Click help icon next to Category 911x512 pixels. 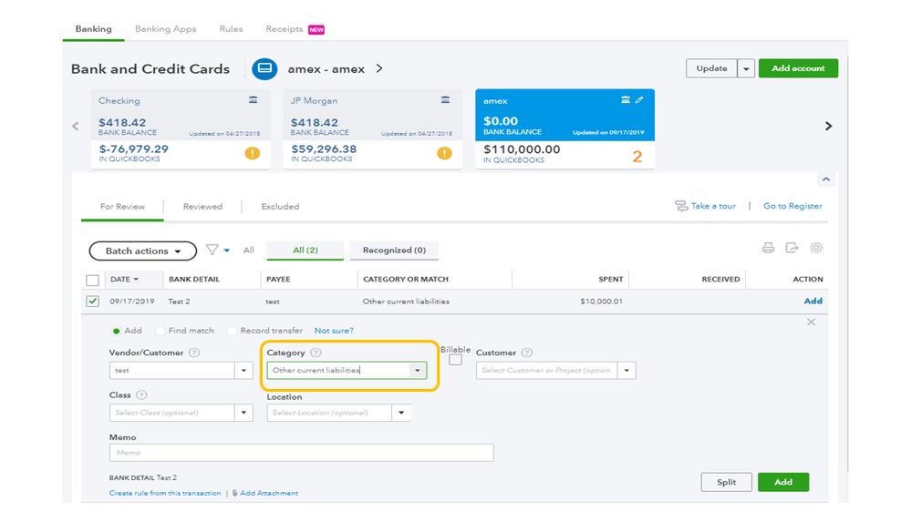click(316, 353)
